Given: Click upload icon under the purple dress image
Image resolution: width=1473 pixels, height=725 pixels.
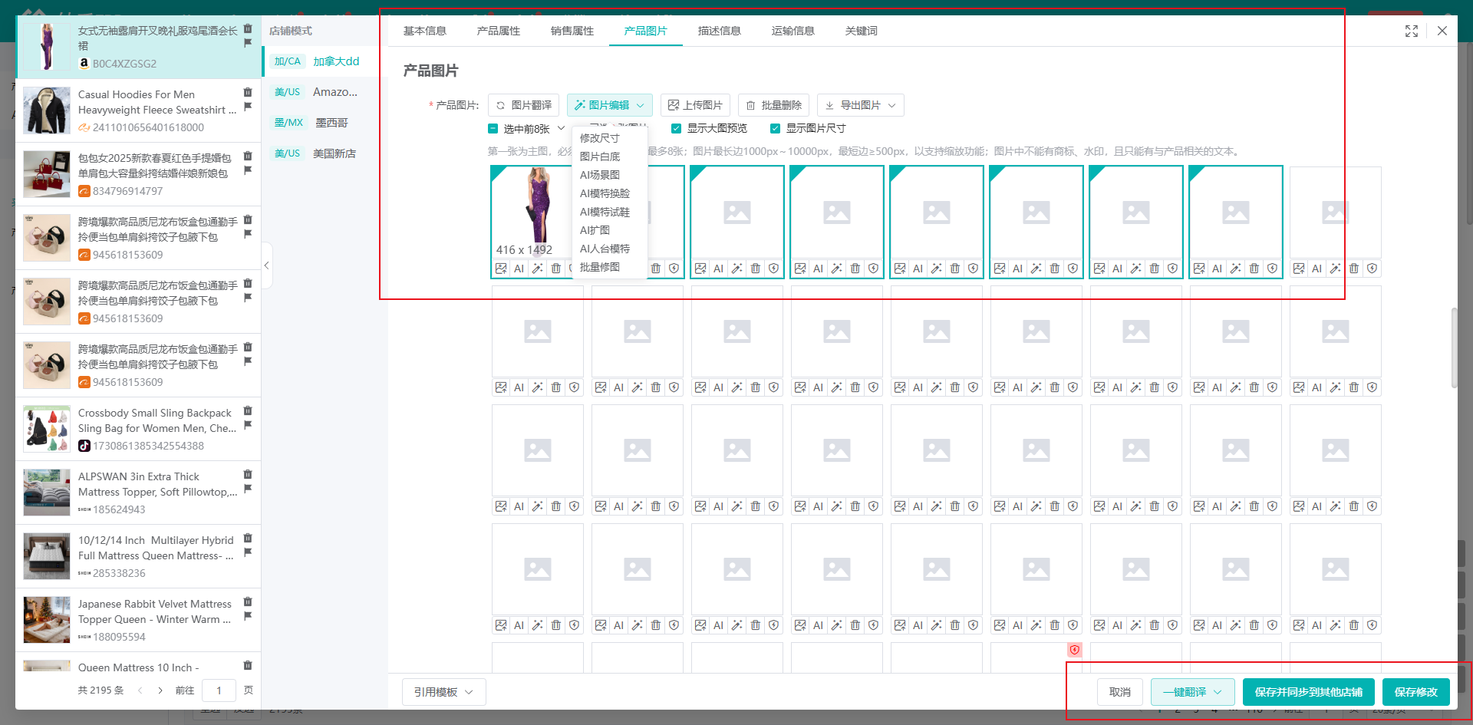Looking at the screenshot, I should [501, 269].
